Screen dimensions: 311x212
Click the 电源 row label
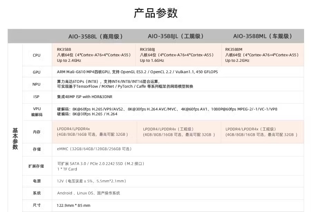37,181
